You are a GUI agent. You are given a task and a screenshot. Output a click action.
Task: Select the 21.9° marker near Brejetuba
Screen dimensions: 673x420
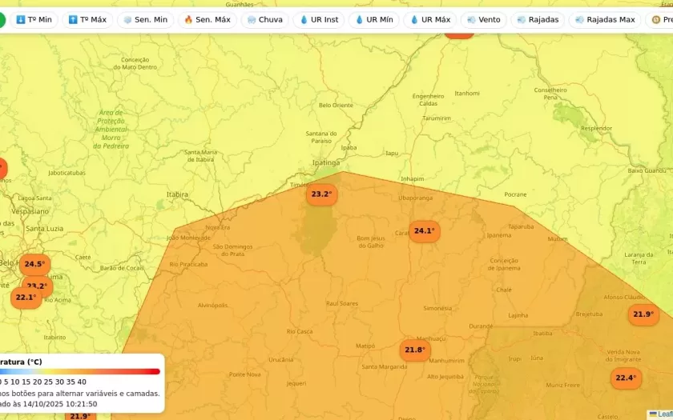point(643,314)
